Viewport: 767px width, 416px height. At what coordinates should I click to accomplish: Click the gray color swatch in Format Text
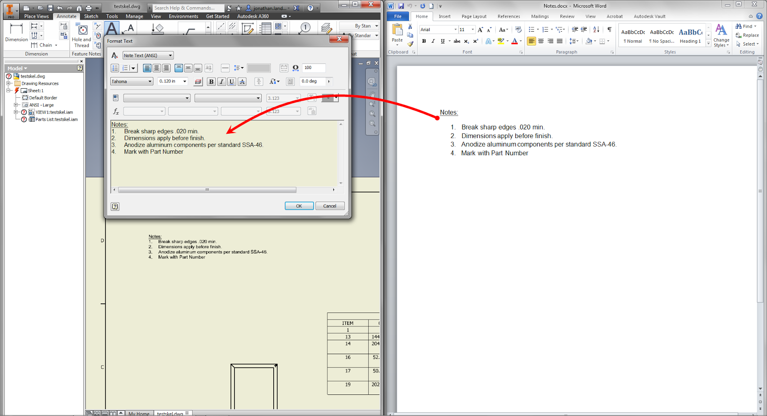[x=259, y=68]
